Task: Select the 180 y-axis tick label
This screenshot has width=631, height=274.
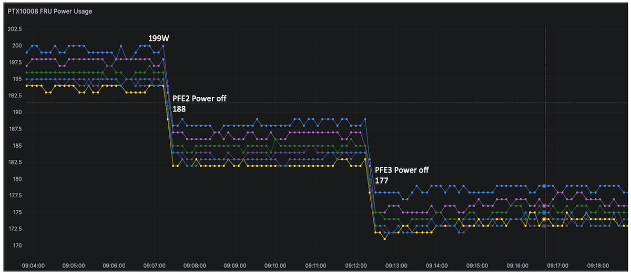Action: click(x=16, y=179)
